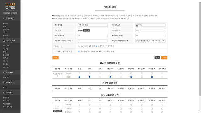Select the 일반 사용자 열람 모드 radio
Image resolution: width=201 pixels, height=113 pixels.
point(79,46)
